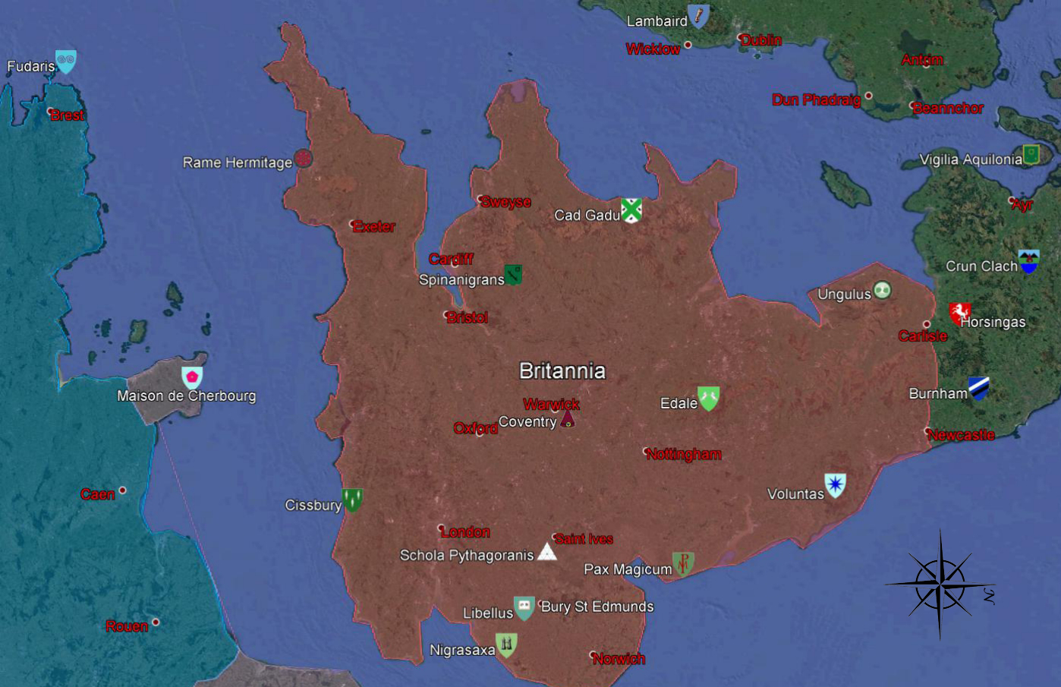
Task: Select the Ungulus text label
Action: pyautogui.click(x=844, y=295)
